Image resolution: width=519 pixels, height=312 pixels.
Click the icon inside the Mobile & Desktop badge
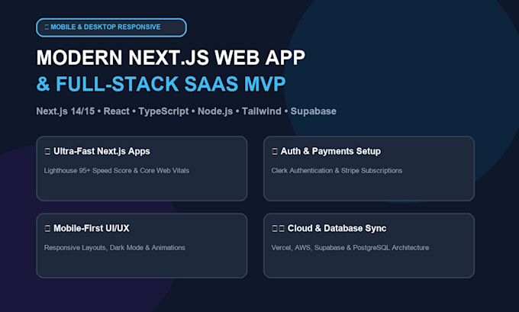click(x=47, y=27)
